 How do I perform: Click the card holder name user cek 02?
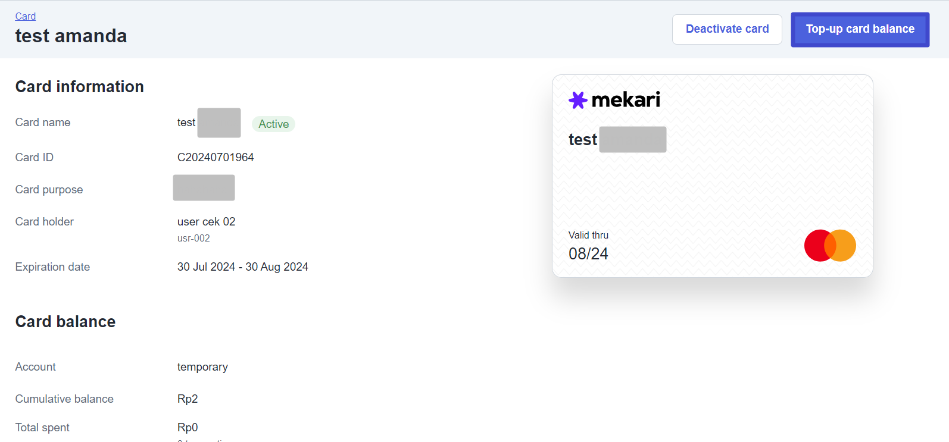point(206,221)
